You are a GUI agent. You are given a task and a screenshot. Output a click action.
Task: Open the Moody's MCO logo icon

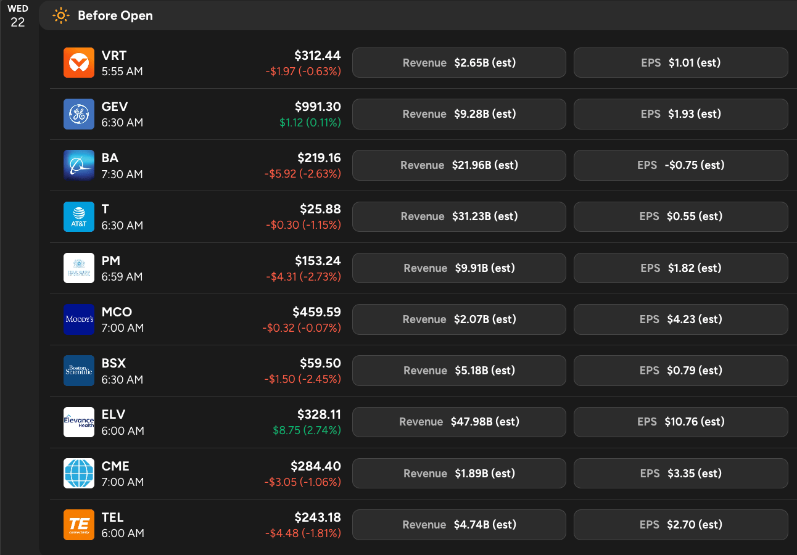click(x=79, y=319)
